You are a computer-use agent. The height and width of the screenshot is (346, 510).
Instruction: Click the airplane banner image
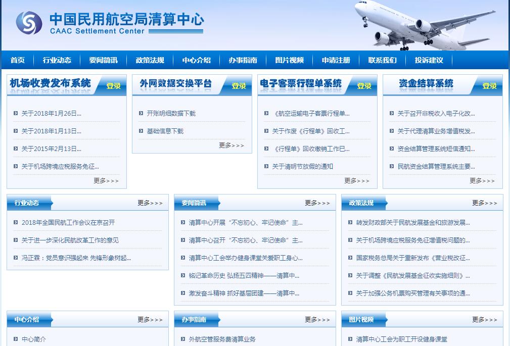coord(425,25)
